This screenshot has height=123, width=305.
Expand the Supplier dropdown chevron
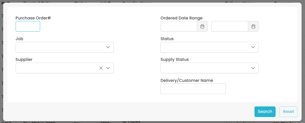108,68
